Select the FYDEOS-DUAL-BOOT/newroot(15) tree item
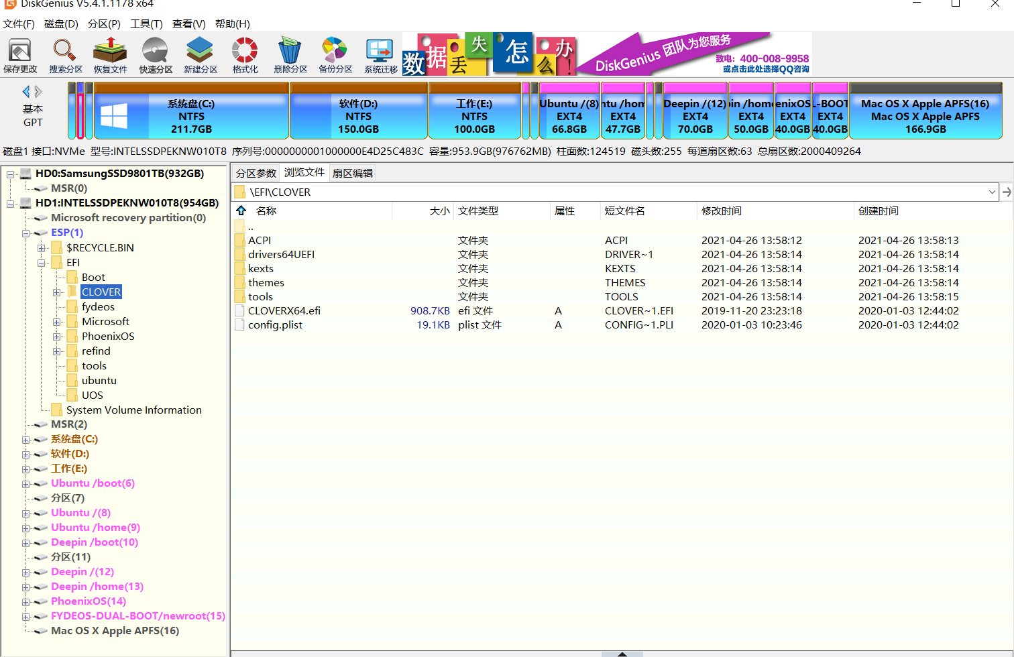This screenshot has height=657, width=1014. coord(138,616)
